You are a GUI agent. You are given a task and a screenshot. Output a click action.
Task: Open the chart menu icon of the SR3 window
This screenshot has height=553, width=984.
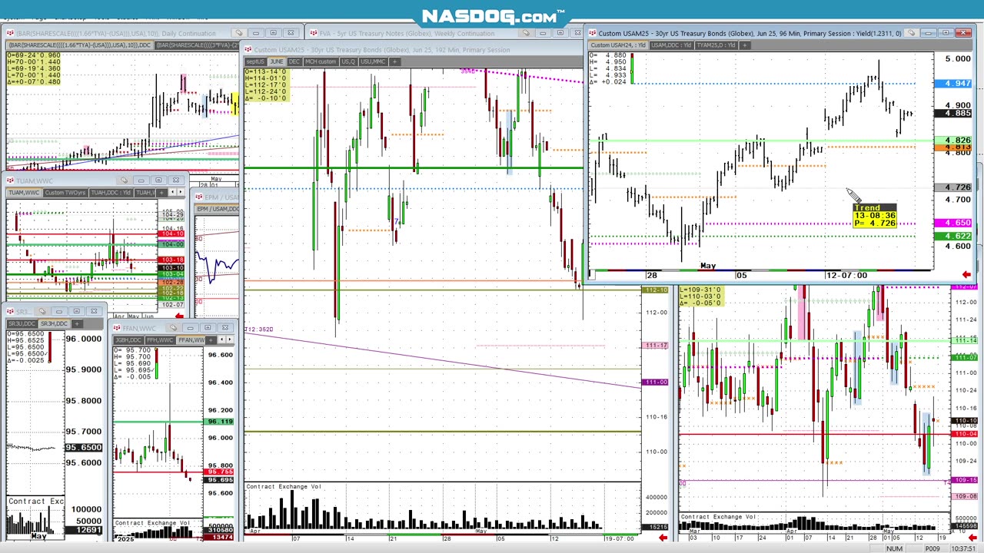[10, 311]
